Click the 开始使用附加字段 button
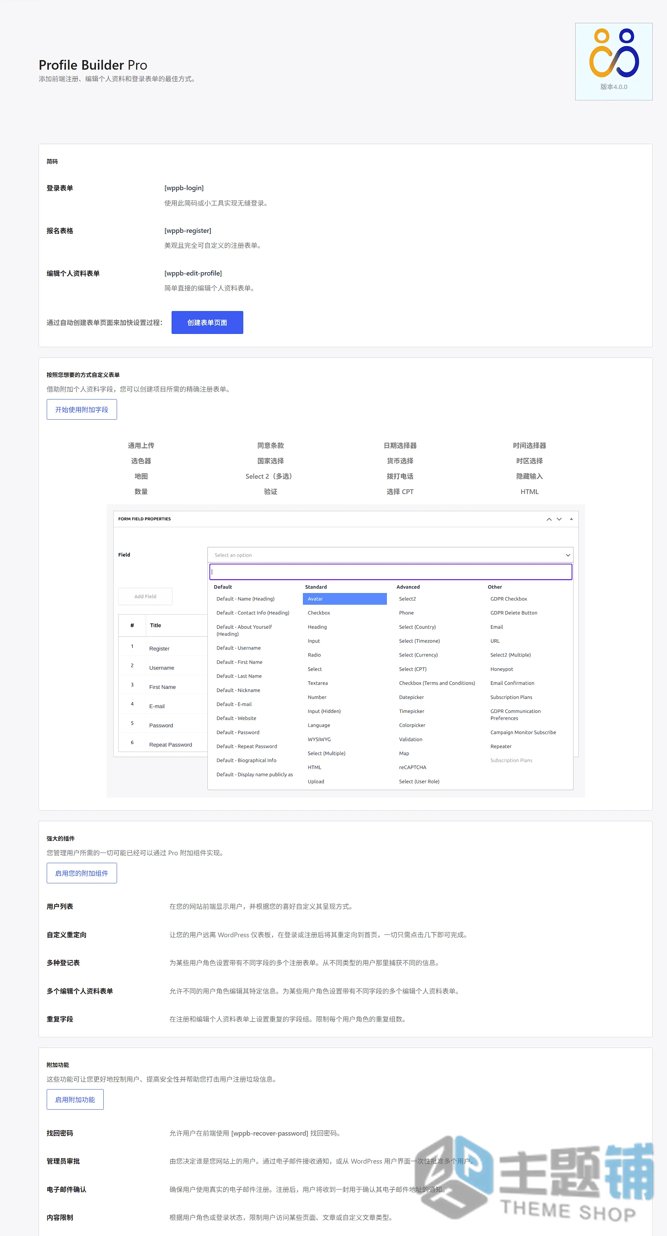 [x=82, y=409]
